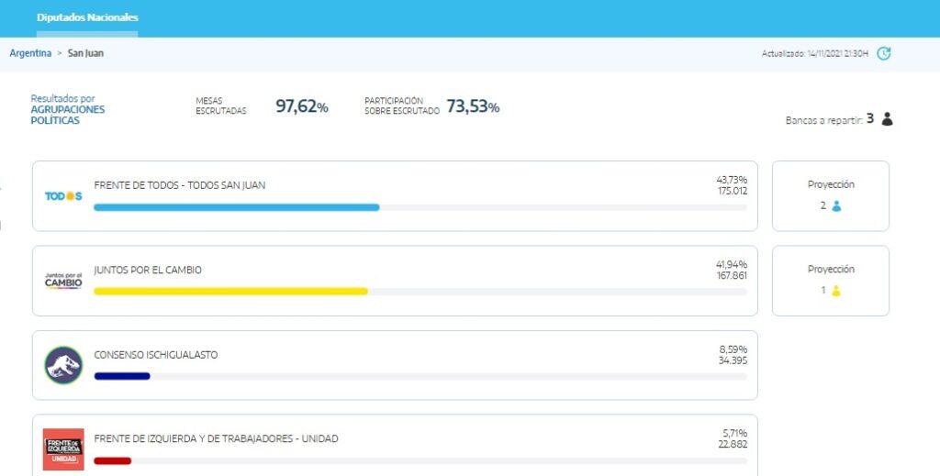Click the yellow Juntos por el Cambio bar

(230, 292)
